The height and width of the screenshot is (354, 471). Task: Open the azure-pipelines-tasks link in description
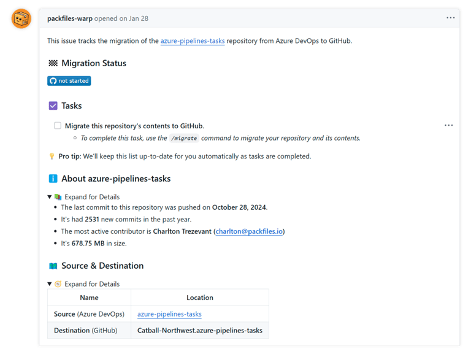tap(193, 41)
